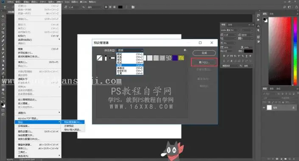299x161 pixels.
Task: Choose the Ctrl+3 gradients option in list
Action: (x=130, y=60)
